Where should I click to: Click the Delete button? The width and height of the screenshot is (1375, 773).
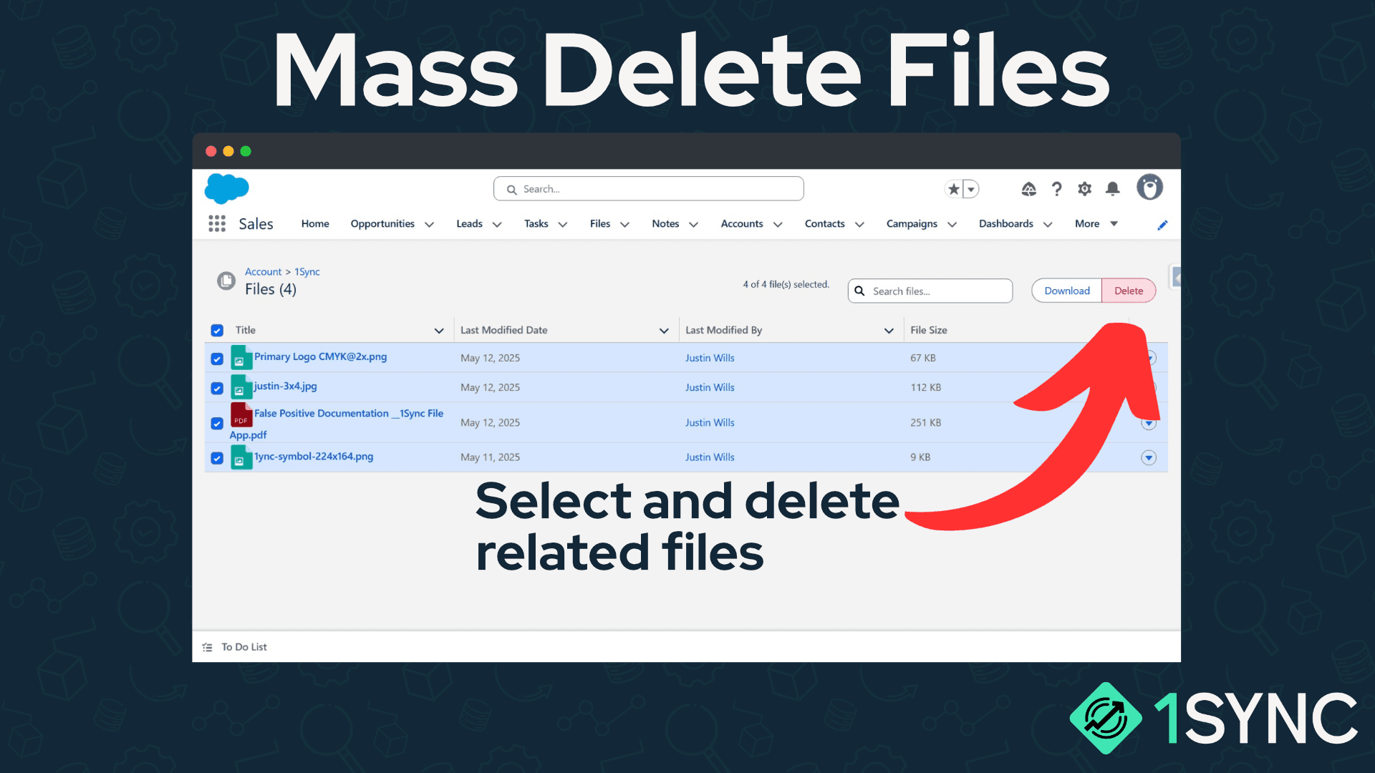click(x=1129, y=291)
